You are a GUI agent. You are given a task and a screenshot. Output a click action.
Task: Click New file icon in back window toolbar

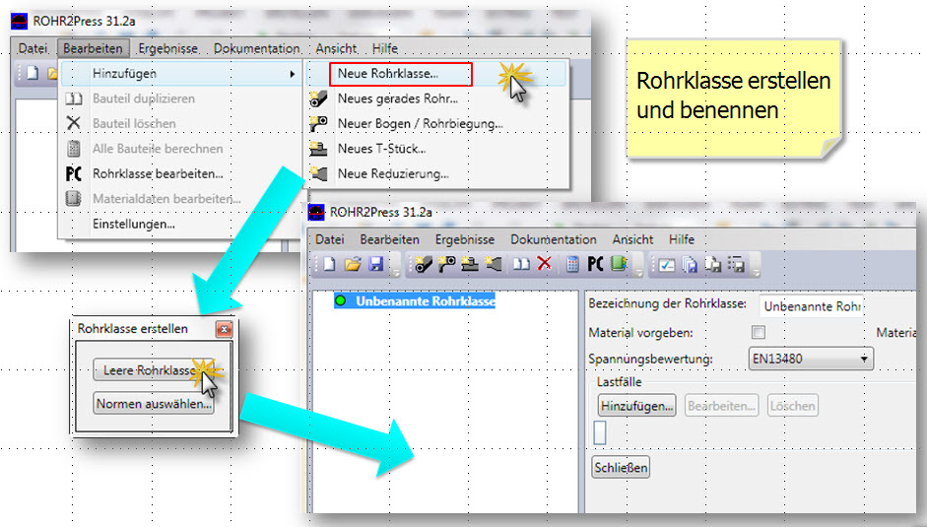point(33,73)
